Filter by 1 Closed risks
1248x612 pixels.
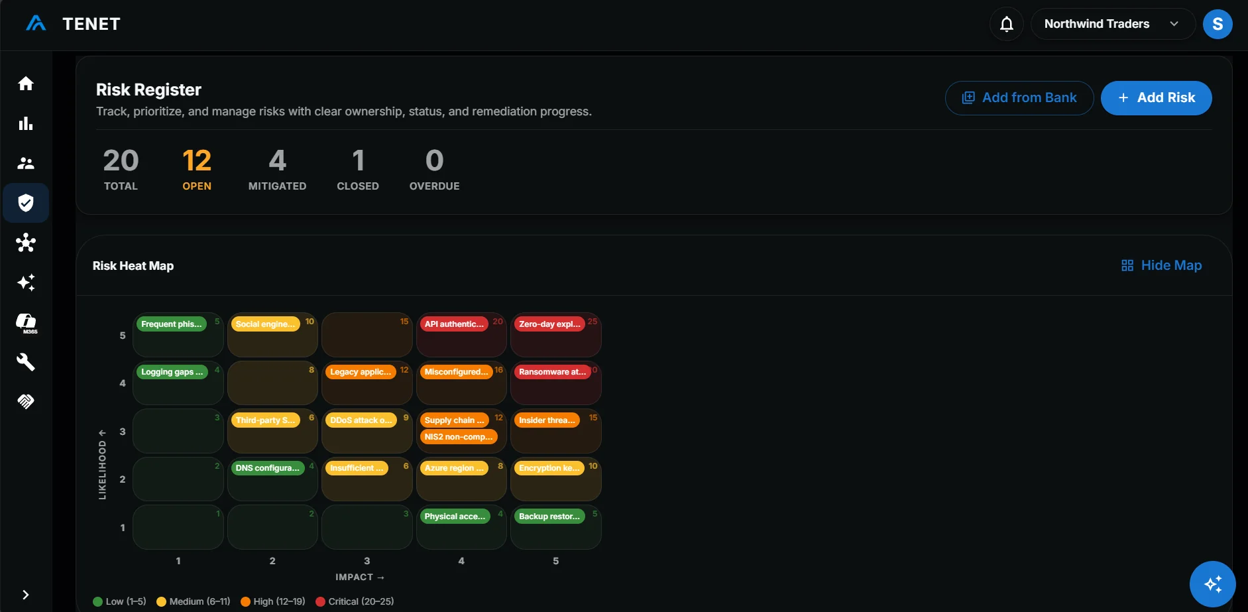click(358, 169)
